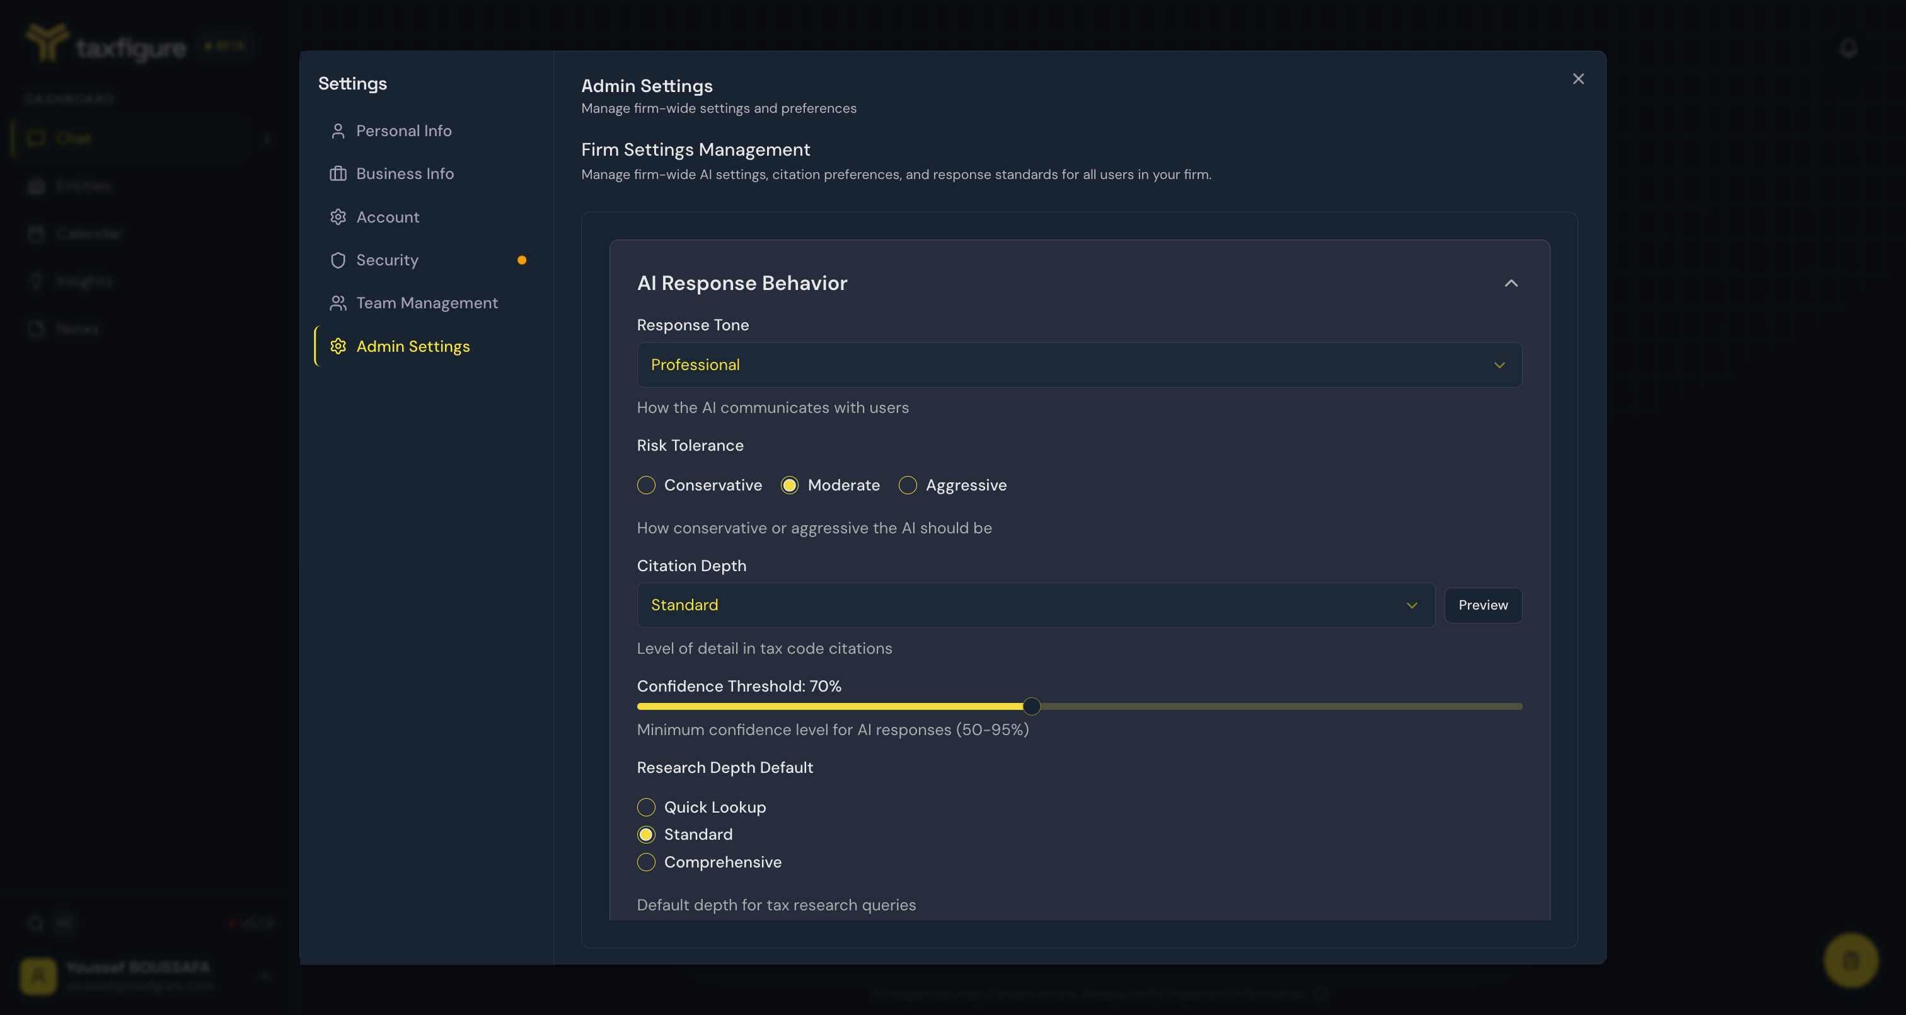Close the Settings dialog
The height and width of the screenshot is (1015, 1906).
click(1578, 79)
